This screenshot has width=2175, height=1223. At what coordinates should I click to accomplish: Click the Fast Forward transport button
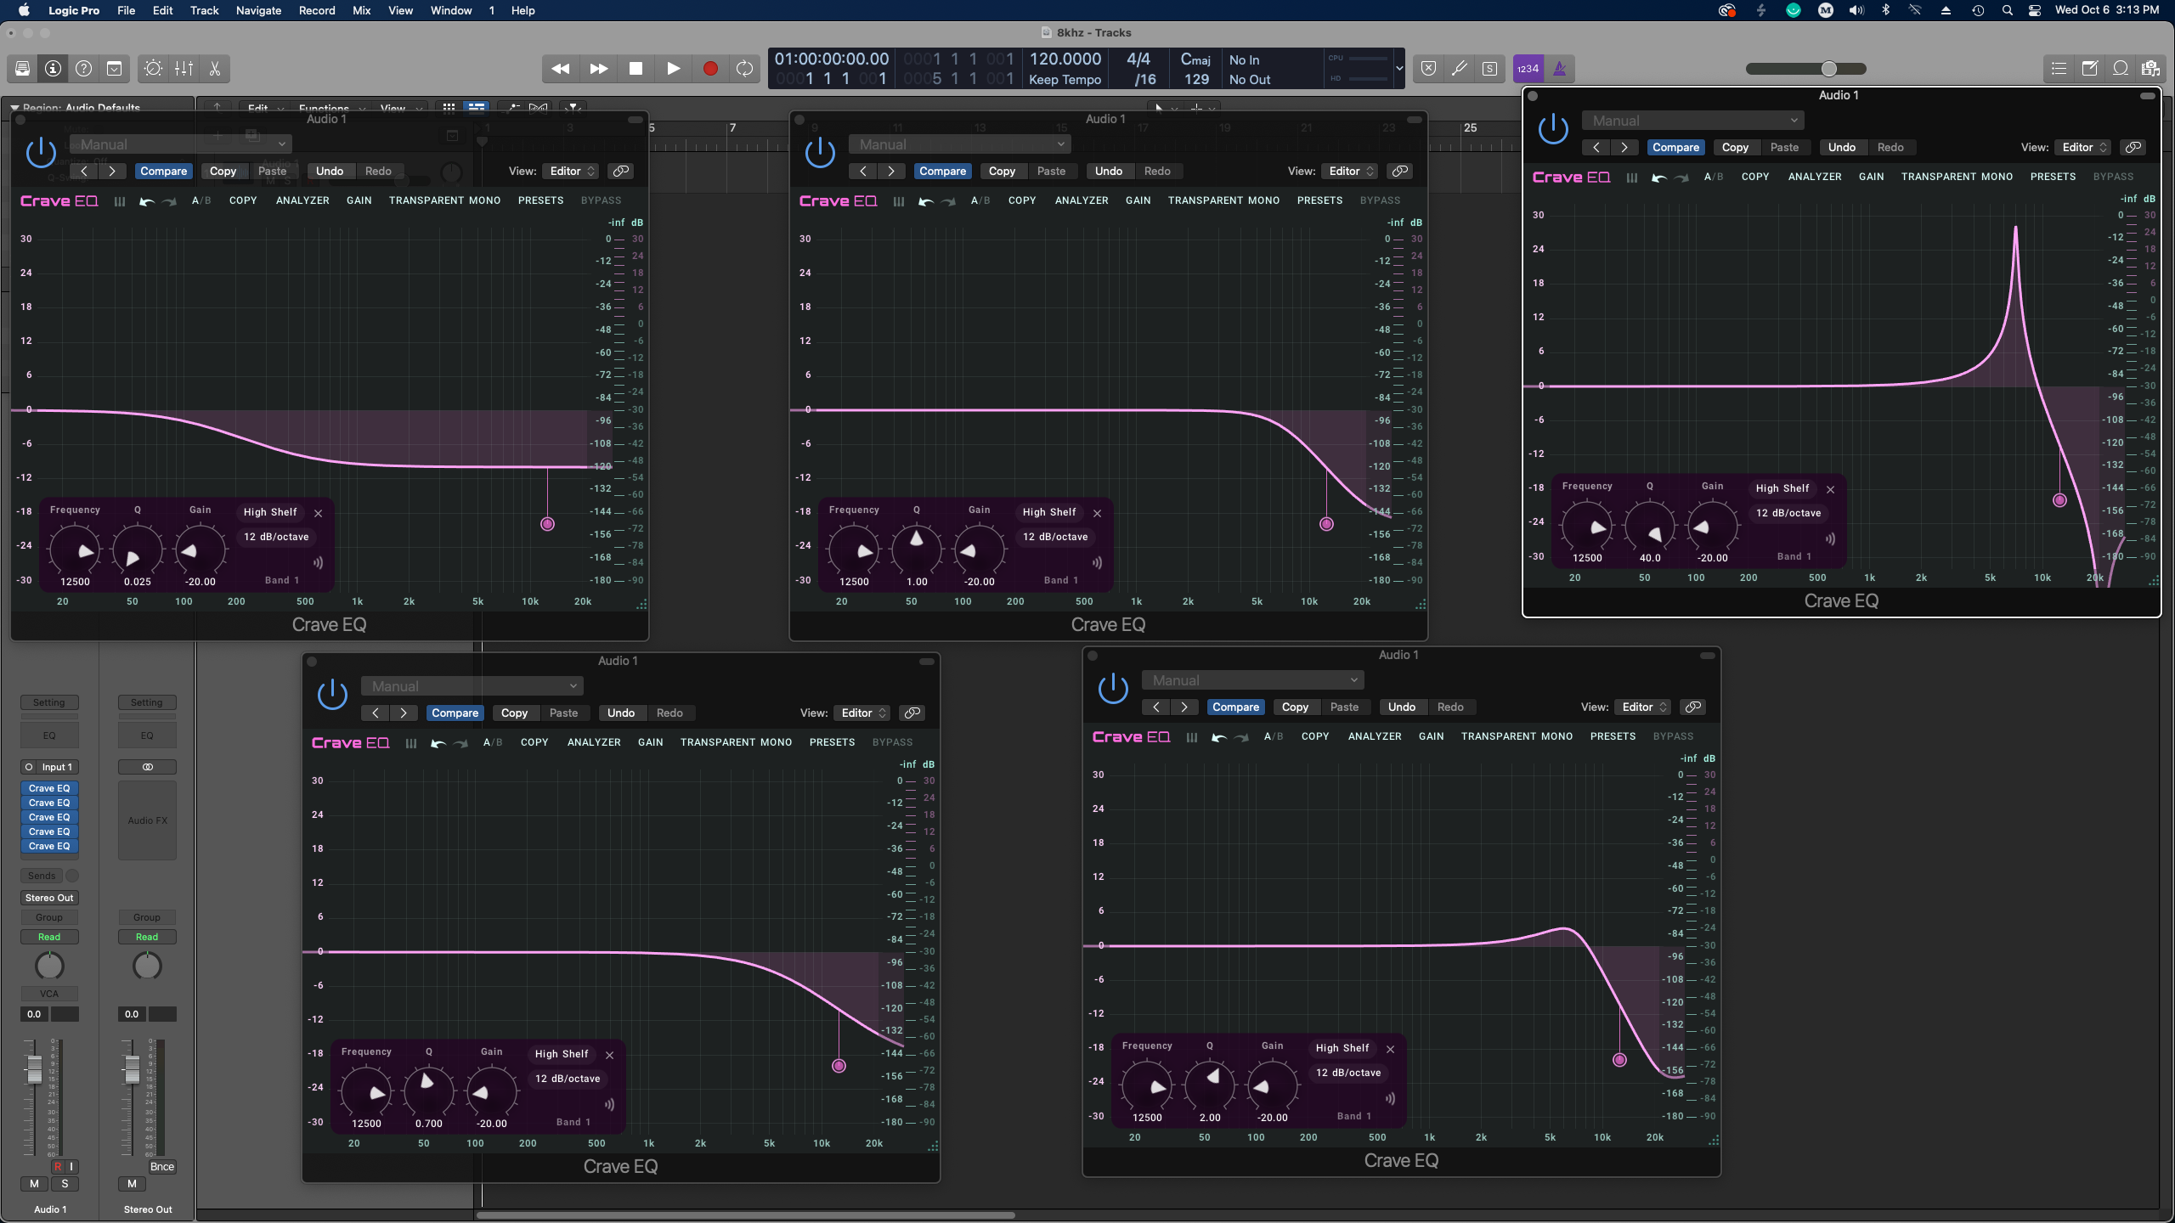click(599, 69)
